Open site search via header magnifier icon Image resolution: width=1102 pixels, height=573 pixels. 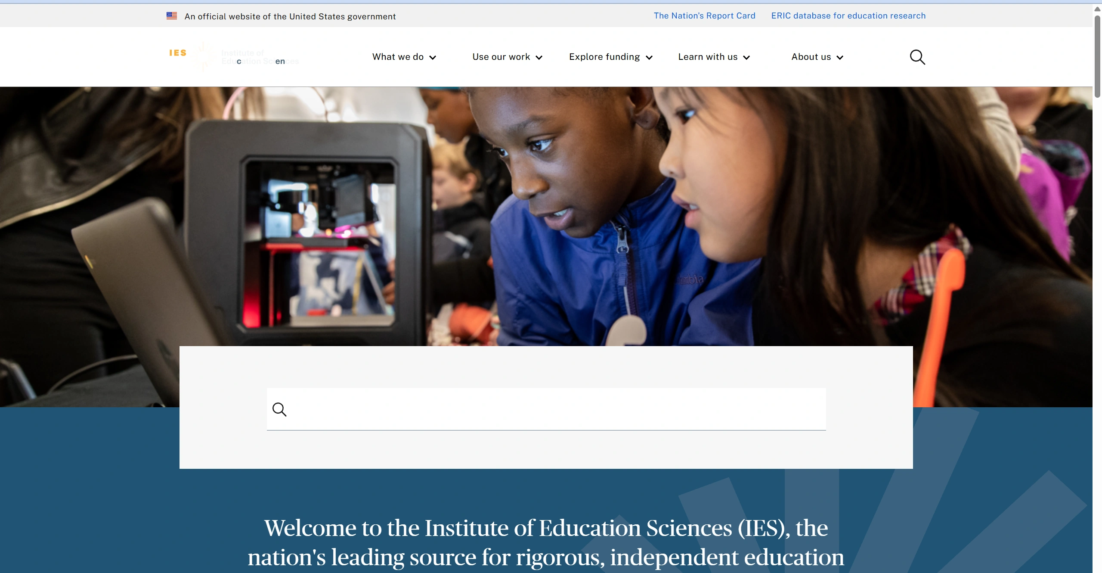[917, 57]
